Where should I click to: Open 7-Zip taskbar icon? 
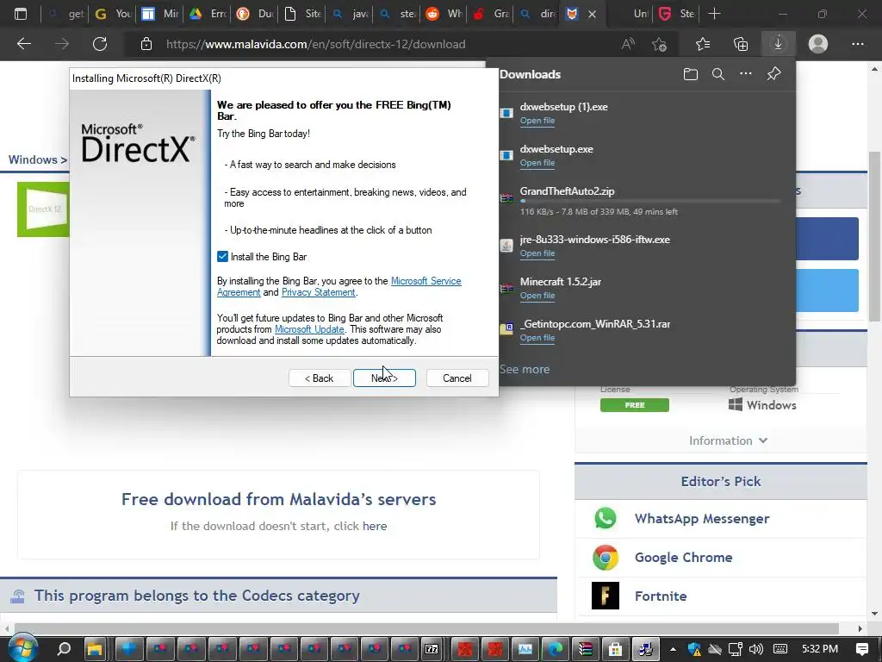click(x=432, y=649)
